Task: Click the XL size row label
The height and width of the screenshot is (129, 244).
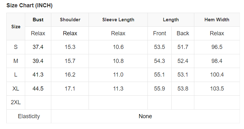Action: tap(16, 89)
